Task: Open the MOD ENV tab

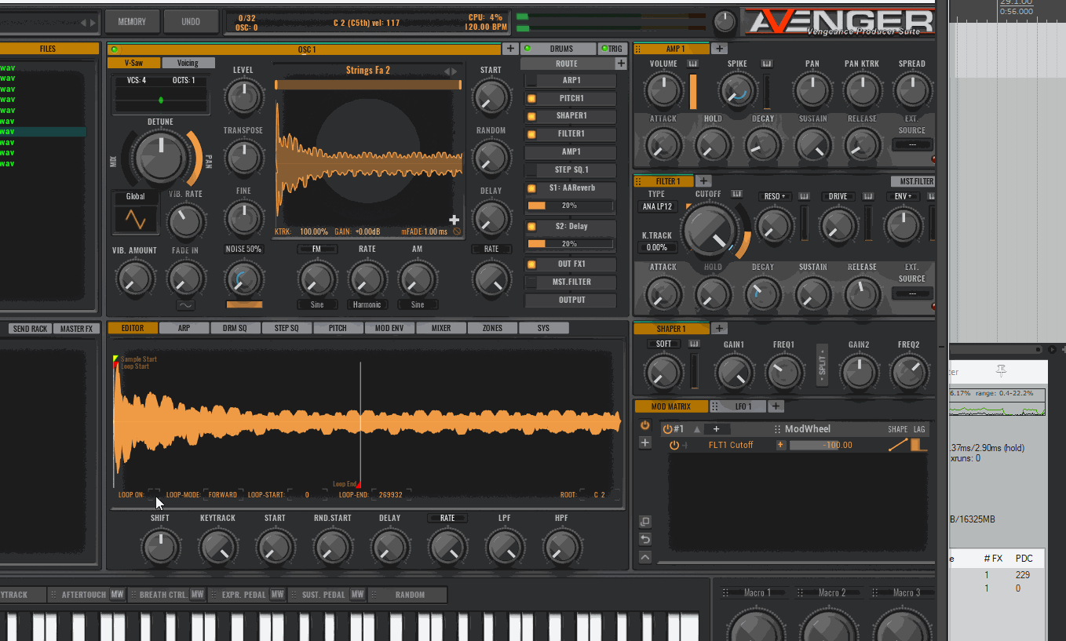Action: [x=389, y=328]
